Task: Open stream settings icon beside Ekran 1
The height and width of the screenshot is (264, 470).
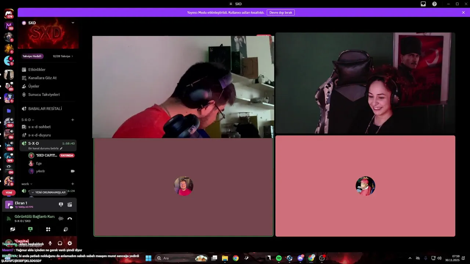Action: coord(70,205)
